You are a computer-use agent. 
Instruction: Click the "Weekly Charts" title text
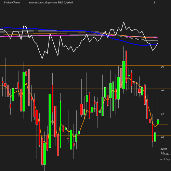tap(12, 3)
